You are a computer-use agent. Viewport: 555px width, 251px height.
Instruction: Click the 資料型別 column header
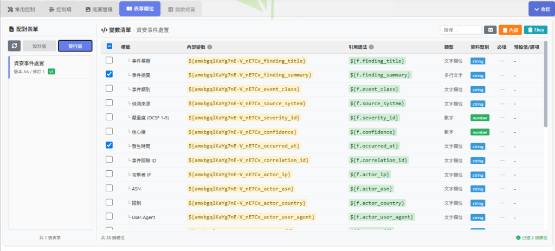pyautogui.click(x=480, y=47)
